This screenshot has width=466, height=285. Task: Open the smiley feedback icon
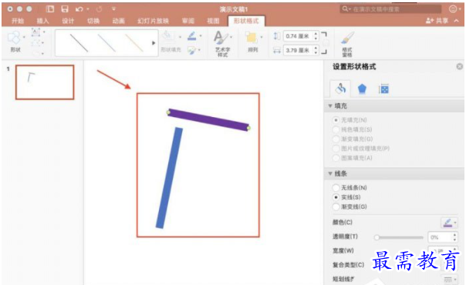coord(453,9)
